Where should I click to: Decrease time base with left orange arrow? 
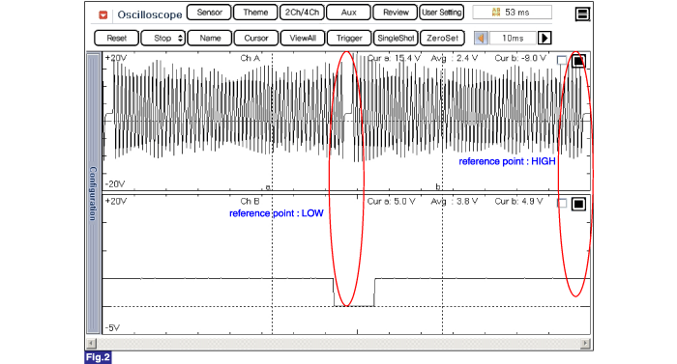(x=481, y=39)
